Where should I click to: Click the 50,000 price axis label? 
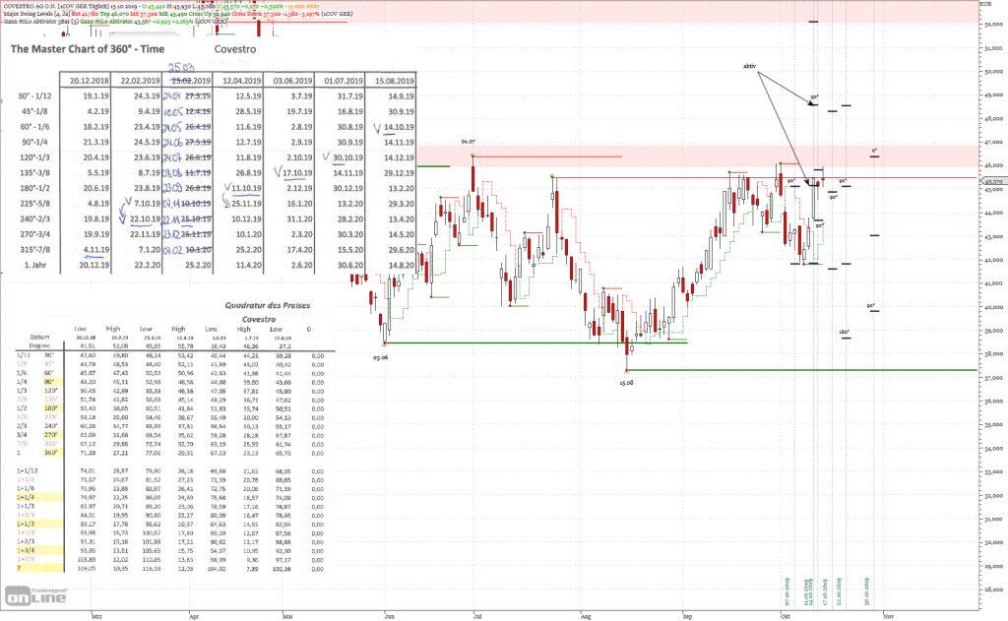pyautogui.click(x=994, y=72)
